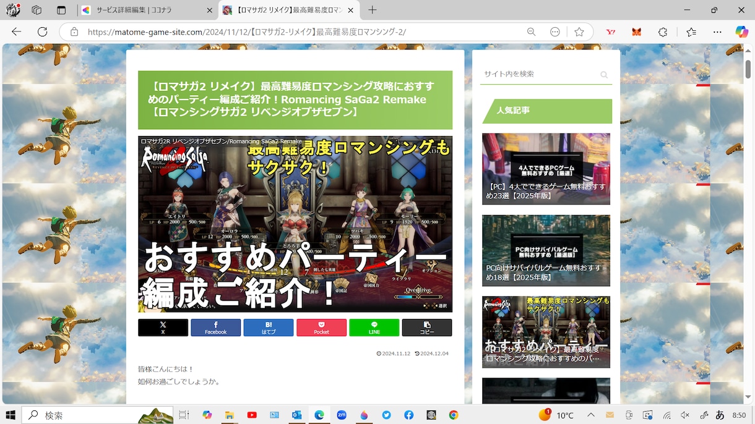This screenshot has width=755, height=424.
Task: Open MetaMask fox extension
Action: click(636, 32)
